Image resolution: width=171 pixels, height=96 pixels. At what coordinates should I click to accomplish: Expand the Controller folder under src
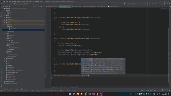[6, 35]
